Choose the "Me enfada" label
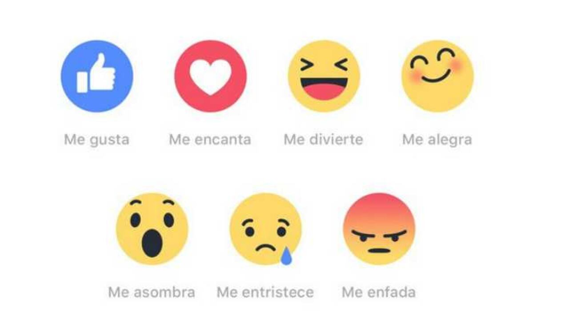569x320 pixels. tap(379, 292)
